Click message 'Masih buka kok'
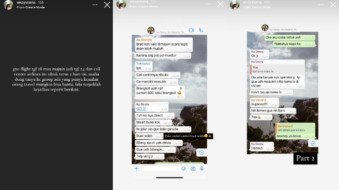This screenshot has height=190, width=339. tap(154, 122)
